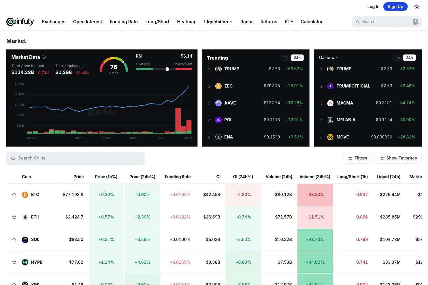The height and width of the screenshot is (285, 428).
Task: Click the Market Data info icon
Action: (x=44, y=57)
